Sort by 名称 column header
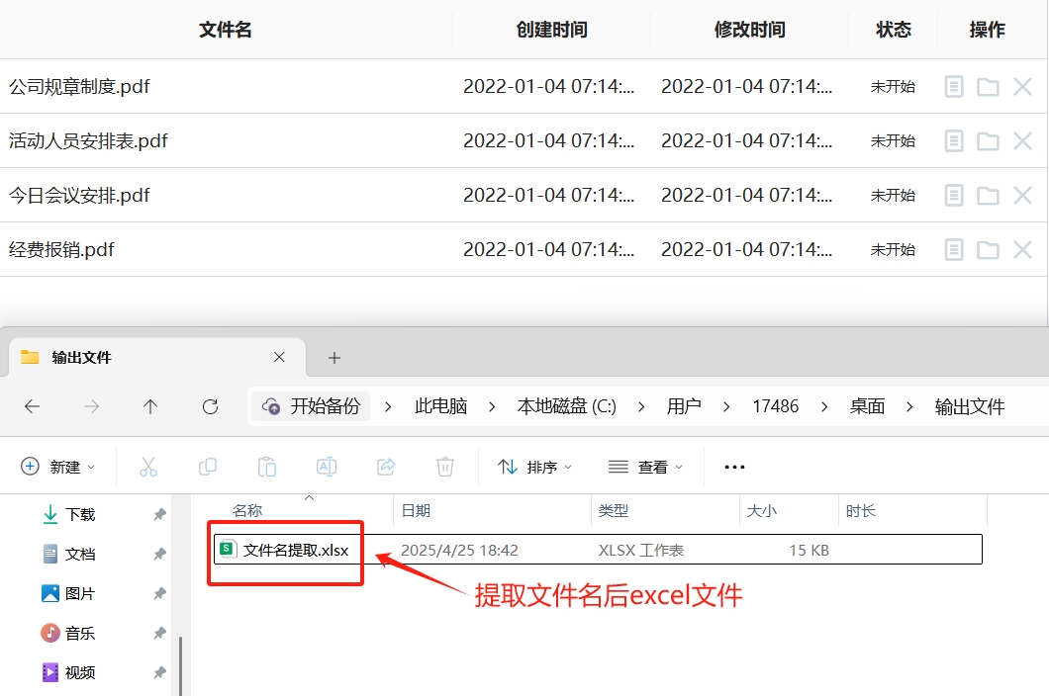The height and width of the screenshot is (696, 1049). (246, 511)
